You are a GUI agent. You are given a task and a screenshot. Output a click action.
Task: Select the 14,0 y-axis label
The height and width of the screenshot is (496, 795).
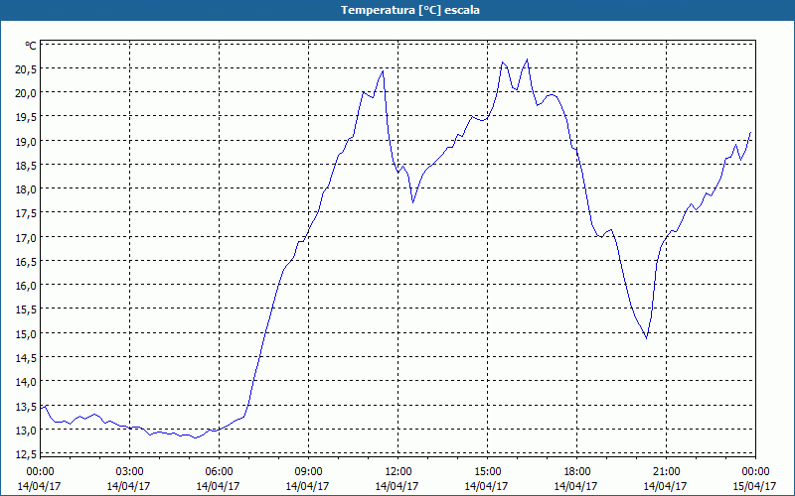(26, 383)
